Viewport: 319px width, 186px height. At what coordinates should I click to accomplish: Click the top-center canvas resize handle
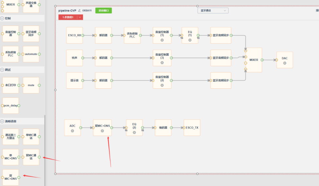(197, 6)
